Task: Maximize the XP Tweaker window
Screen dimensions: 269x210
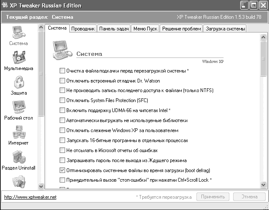Action: pos(254,5)
